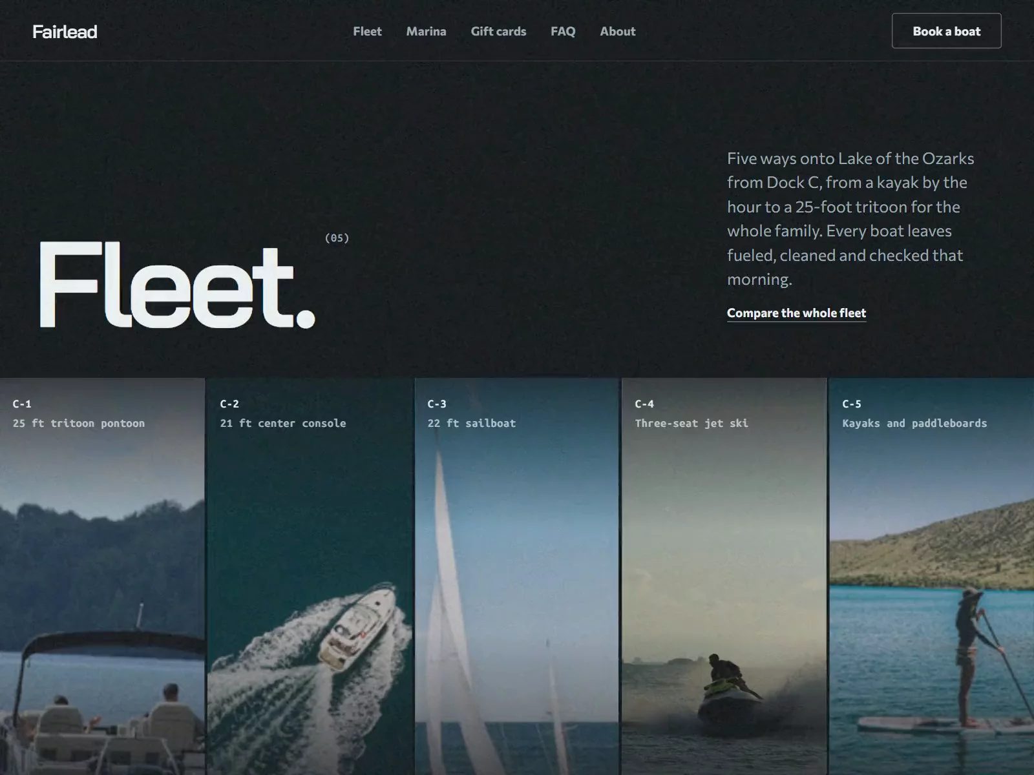
Task: Choose the C-4 jet ski card
Action: pyautogui.click(x=724, y=576)
